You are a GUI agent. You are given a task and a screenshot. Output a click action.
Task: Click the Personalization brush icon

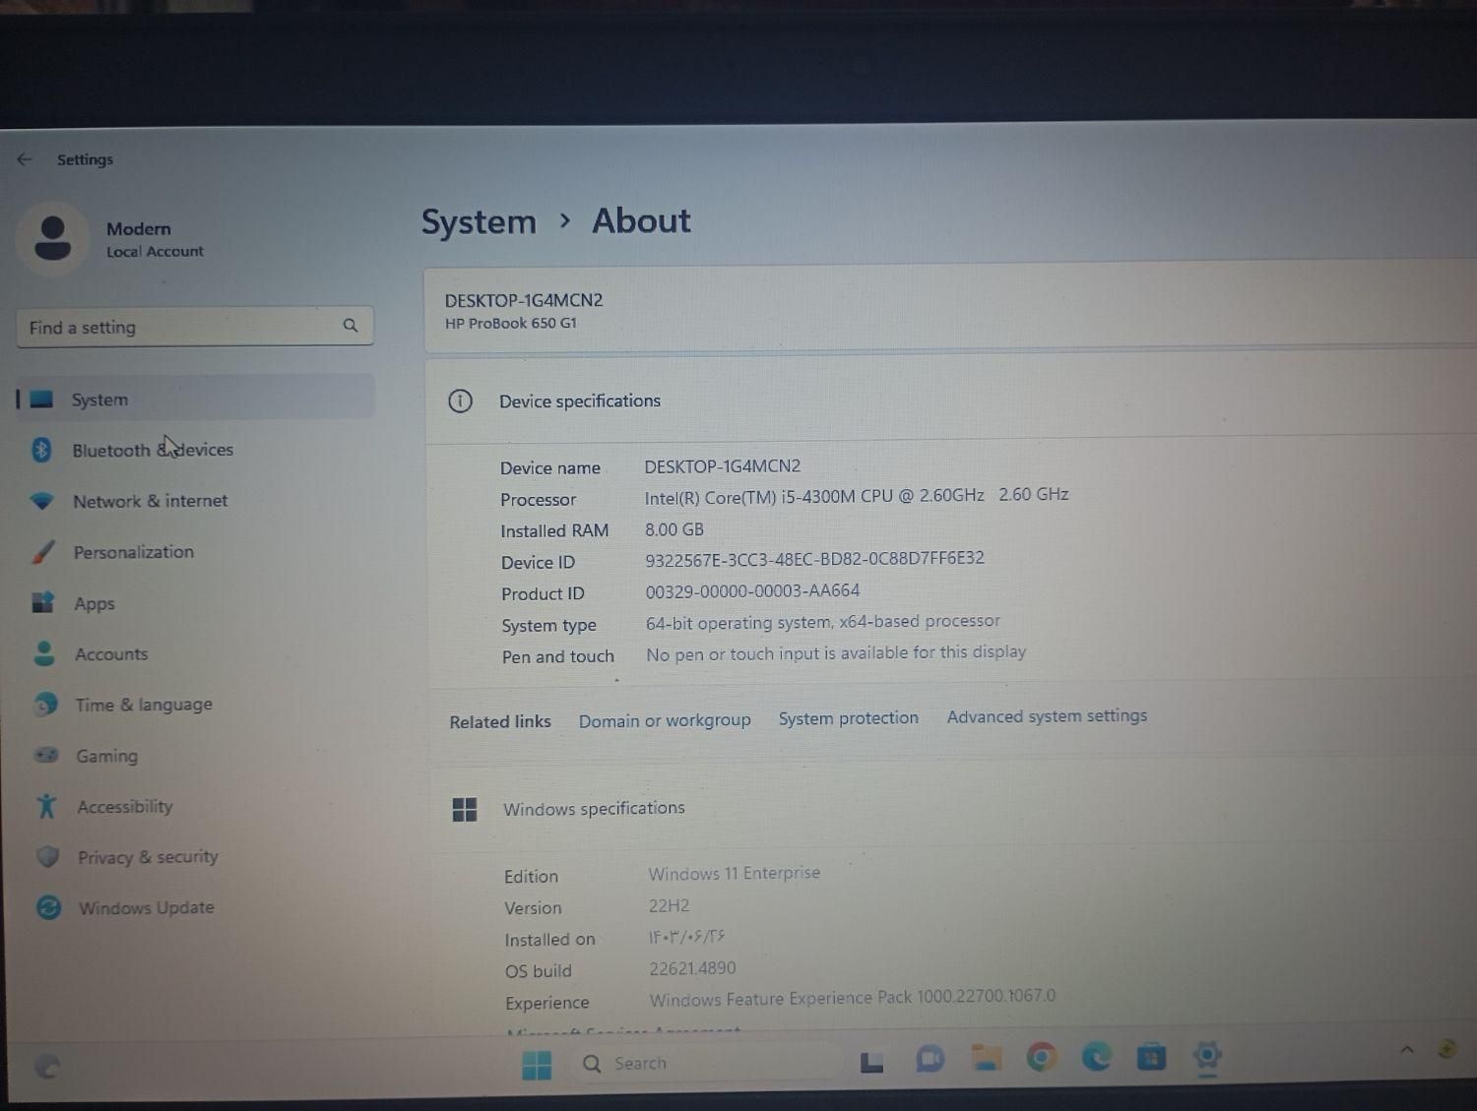click(x=42, y=552)
